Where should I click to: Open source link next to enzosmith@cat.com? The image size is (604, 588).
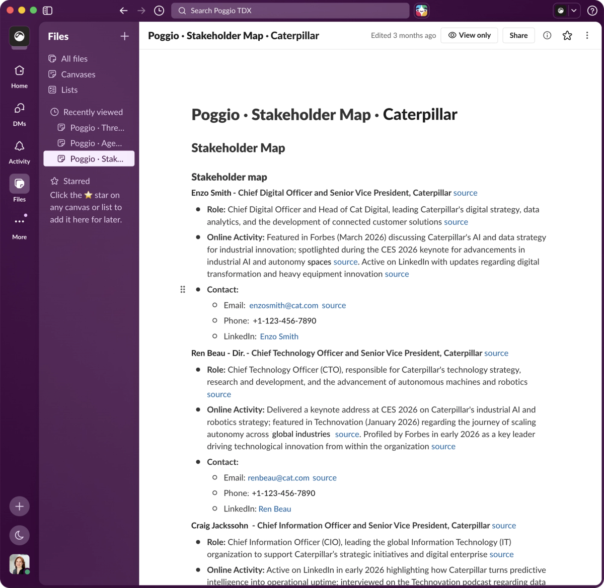tap(334, 305)
